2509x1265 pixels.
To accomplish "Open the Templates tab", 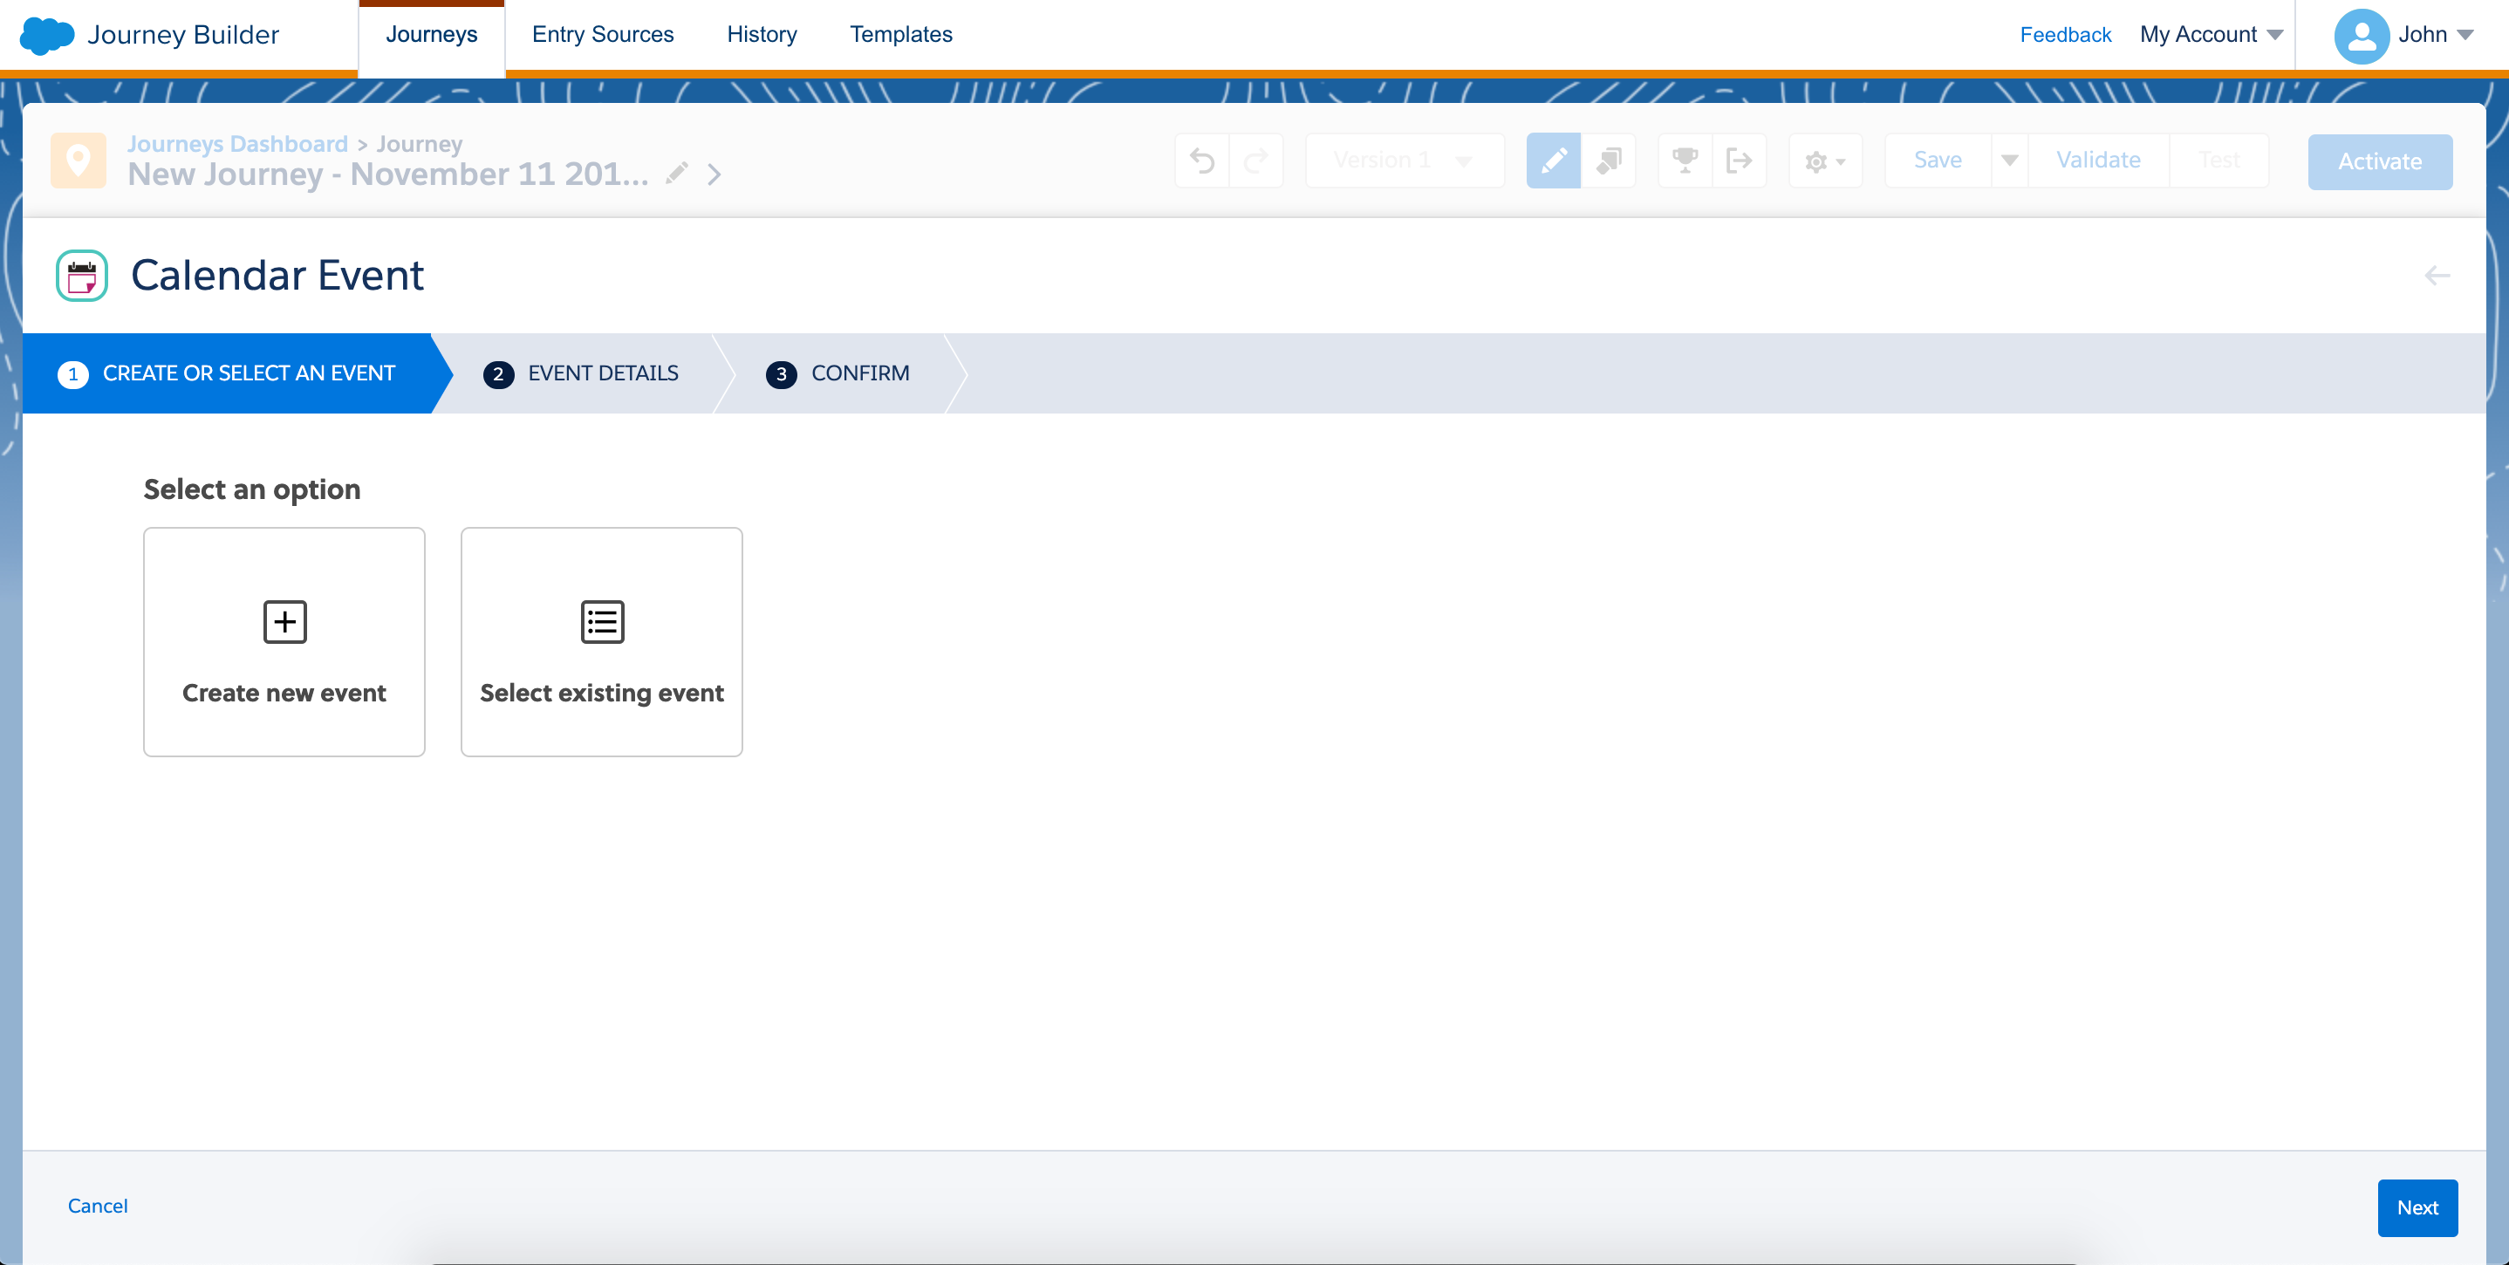I will (x=900, y=35).
